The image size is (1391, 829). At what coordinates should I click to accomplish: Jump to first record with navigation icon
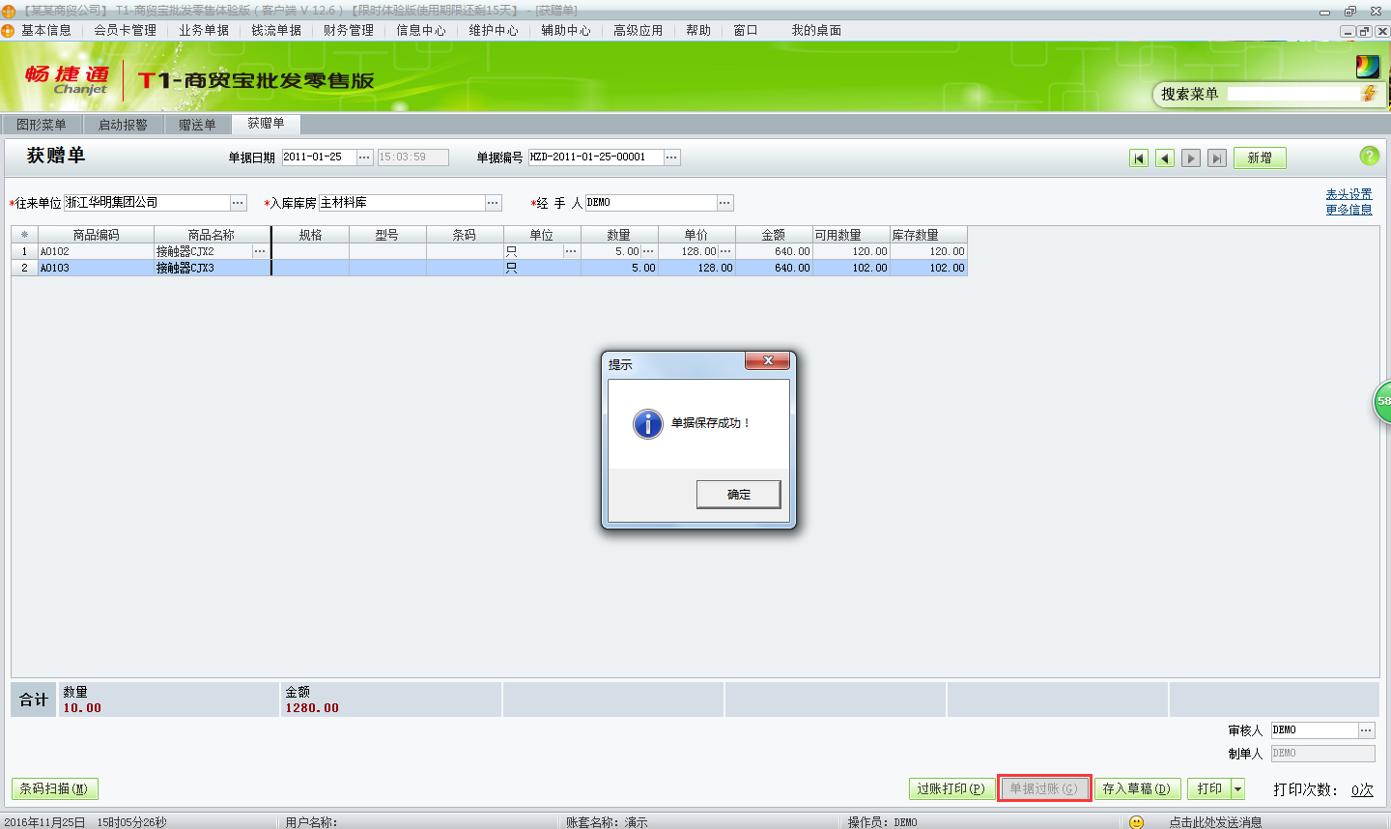(1139, 157)
